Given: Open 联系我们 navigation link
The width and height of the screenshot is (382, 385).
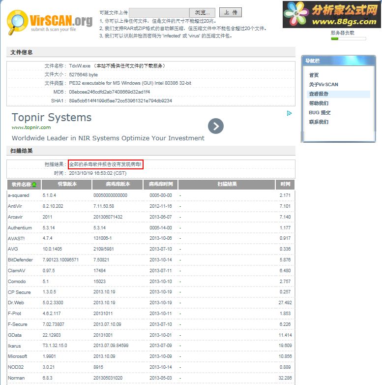Looking at the screenshot, I should tap(319, 122).
